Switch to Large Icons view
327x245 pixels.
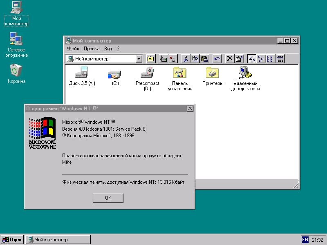point(252,59)
